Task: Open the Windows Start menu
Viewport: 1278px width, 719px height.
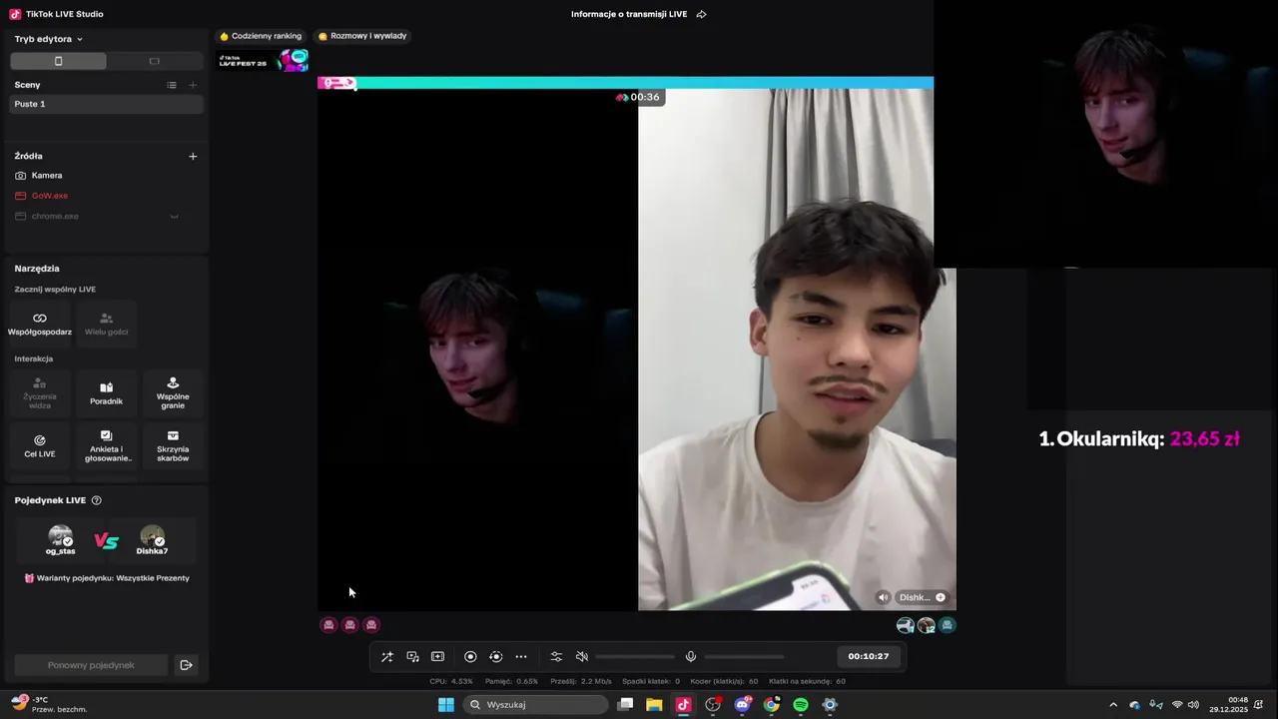Action: pos(446,705)
